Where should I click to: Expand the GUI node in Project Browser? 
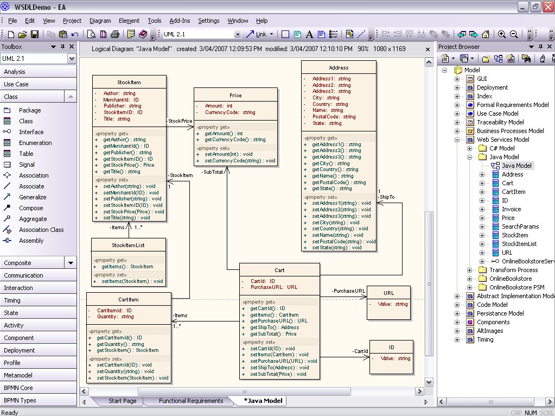click(456, 78)
